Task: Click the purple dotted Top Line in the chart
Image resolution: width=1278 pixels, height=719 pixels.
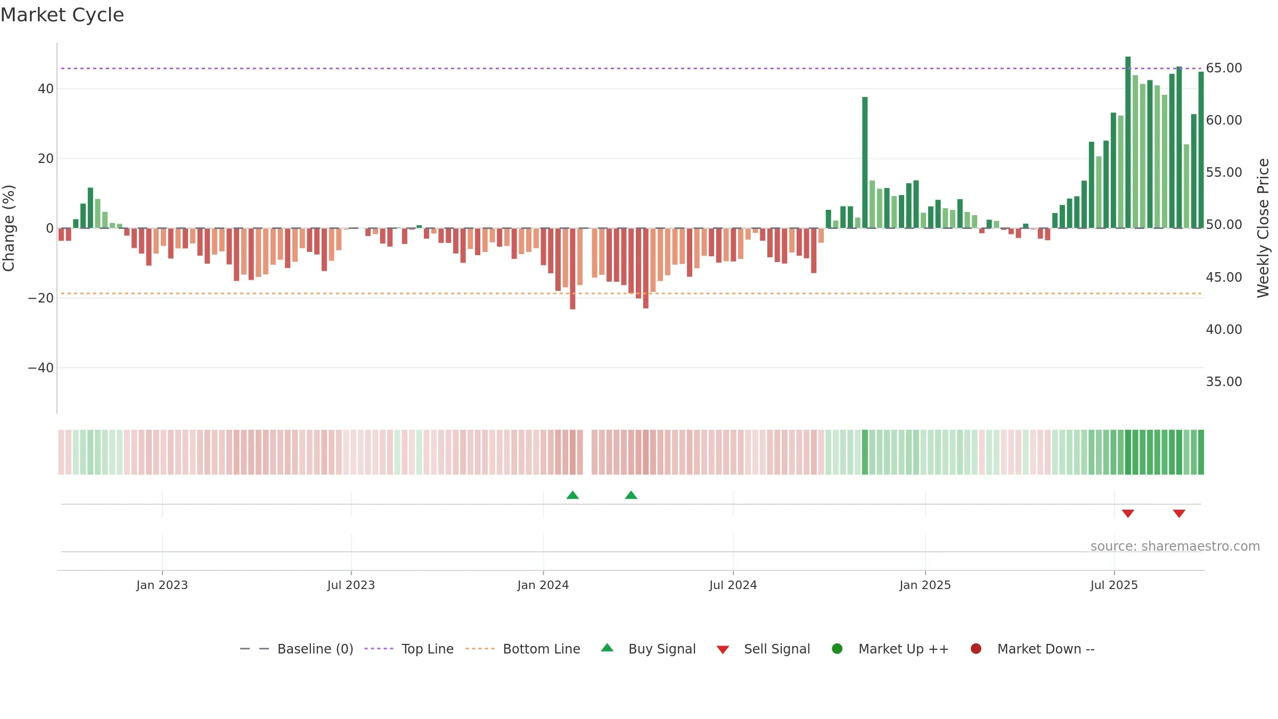Action: point(631,68)
